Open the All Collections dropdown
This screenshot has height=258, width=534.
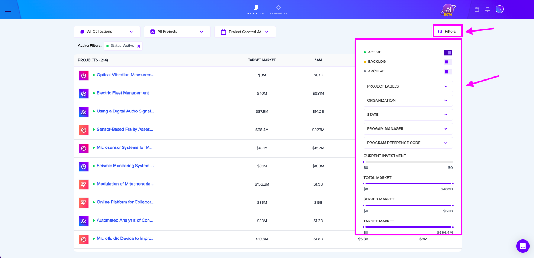[107, 32]
